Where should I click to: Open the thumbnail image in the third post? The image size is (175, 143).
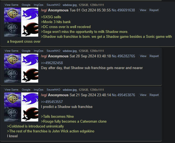point(21,107)
